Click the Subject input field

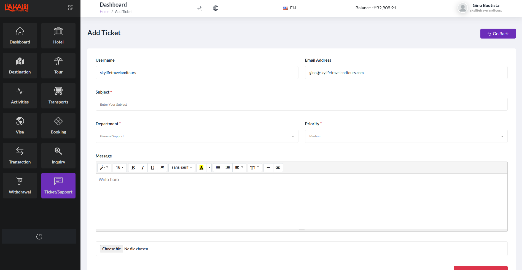[x=302, y=104]
